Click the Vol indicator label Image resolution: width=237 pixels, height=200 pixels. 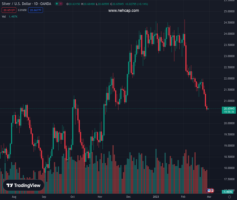tap(4, 16)
